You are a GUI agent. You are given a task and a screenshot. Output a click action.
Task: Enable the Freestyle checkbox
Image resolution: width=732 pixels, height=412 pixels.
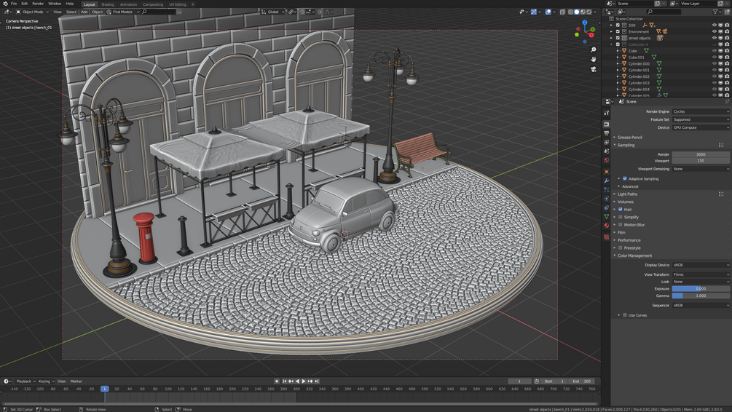pyautogui.click(x=621, y=247)
